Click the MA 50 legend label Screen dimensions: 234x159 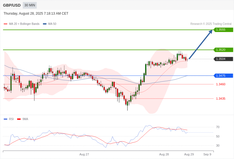click(x=52, y=24)
